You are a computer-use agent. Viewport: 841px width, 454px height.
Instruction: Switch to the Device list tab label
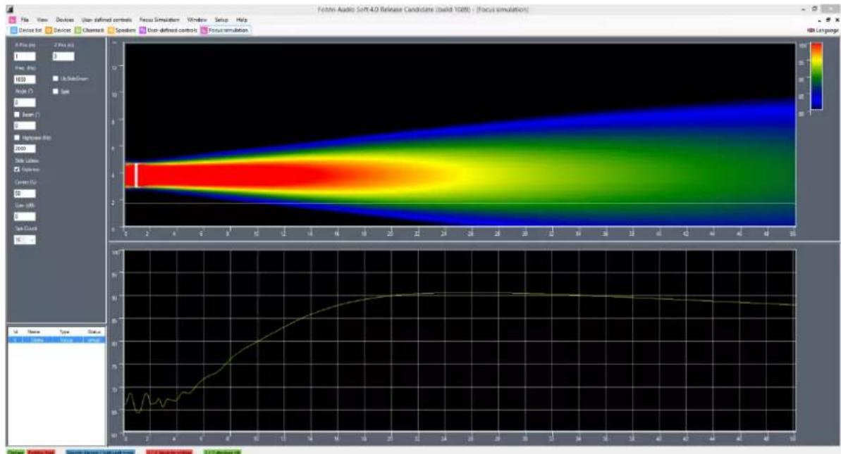30,30
